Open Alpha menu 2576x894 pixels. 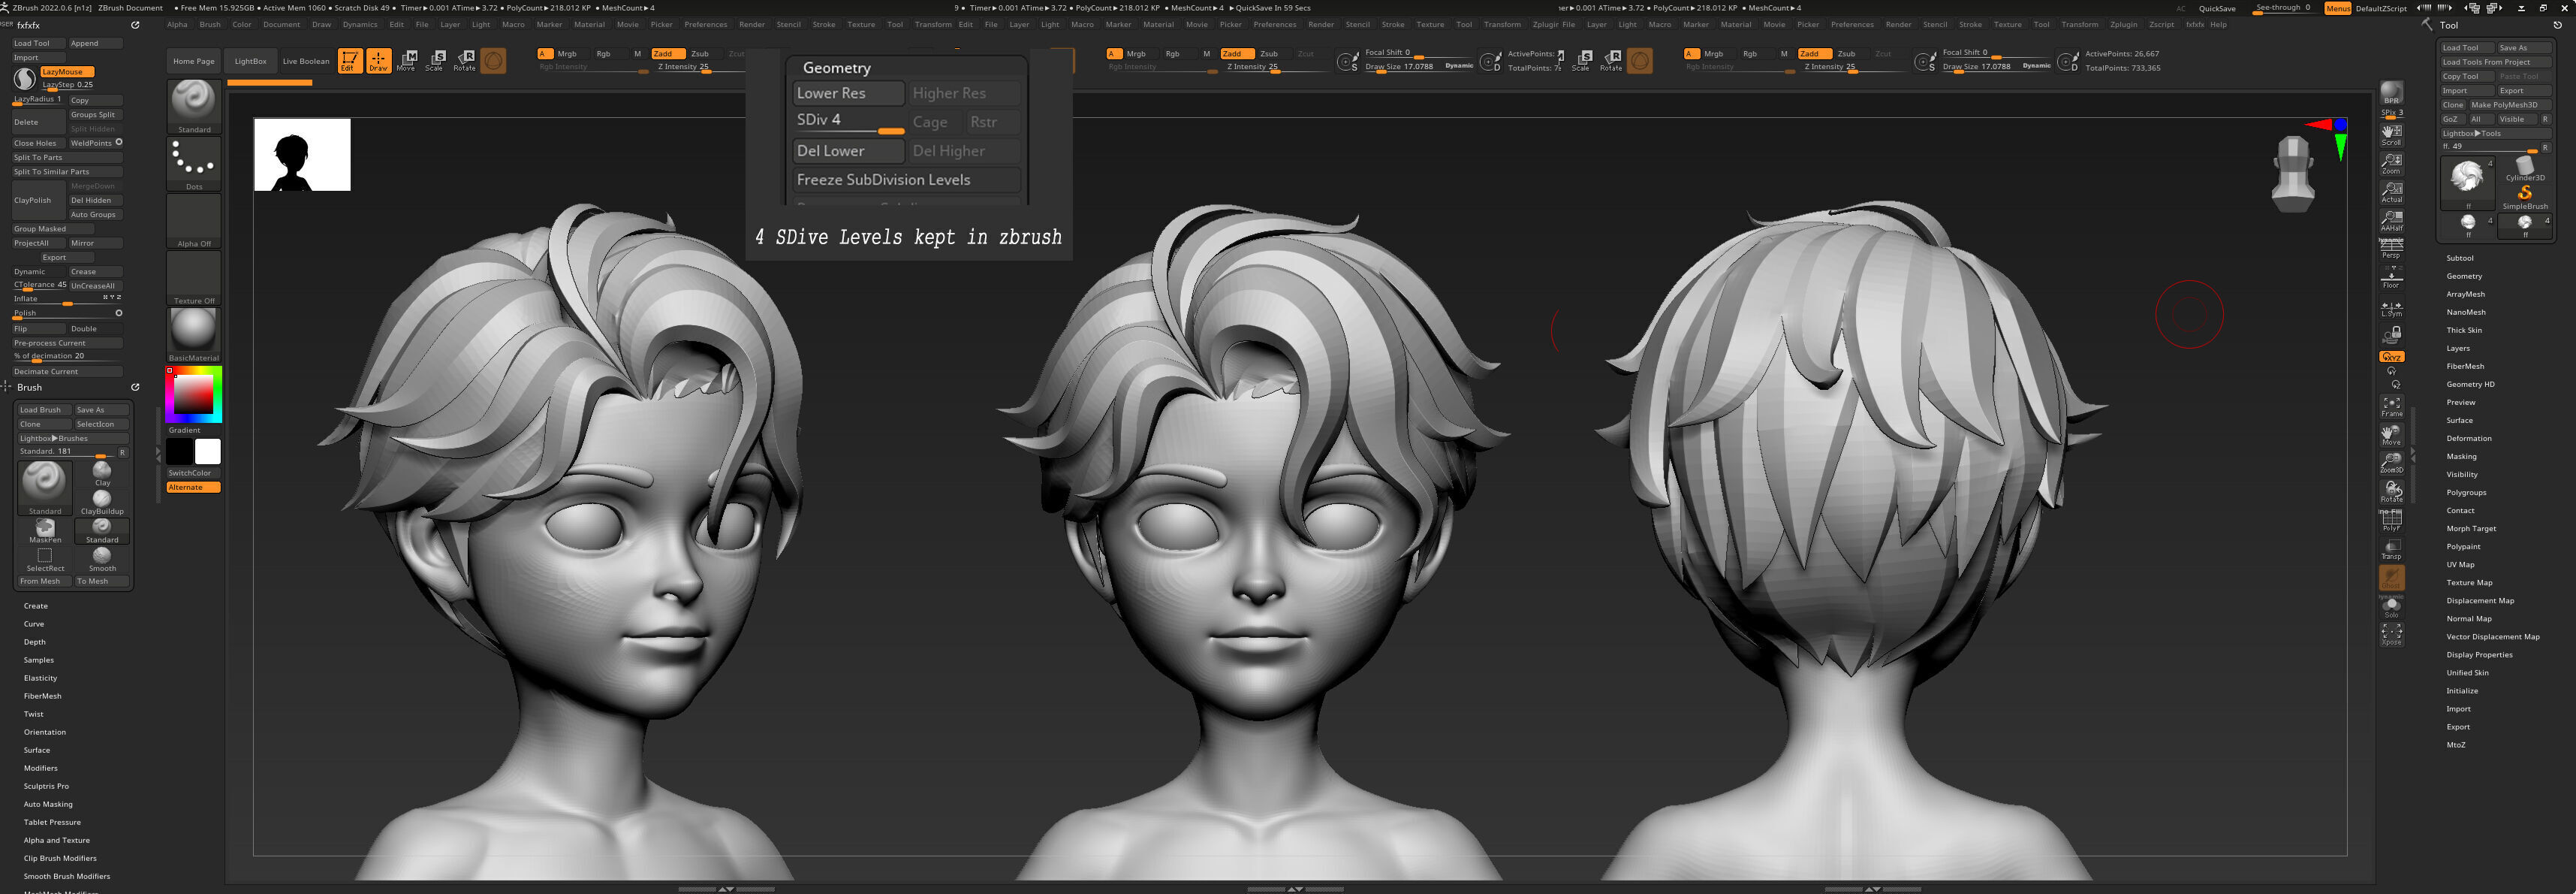point(177,24)
